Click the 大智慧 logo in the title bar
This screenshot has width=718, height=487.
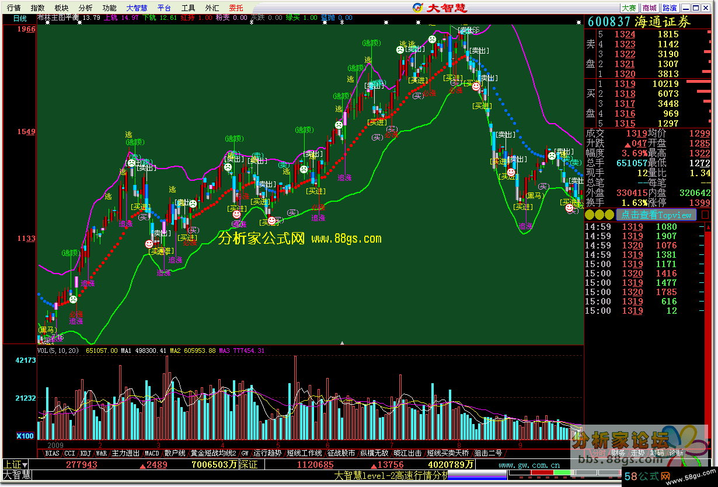click(x=439, y=8)
